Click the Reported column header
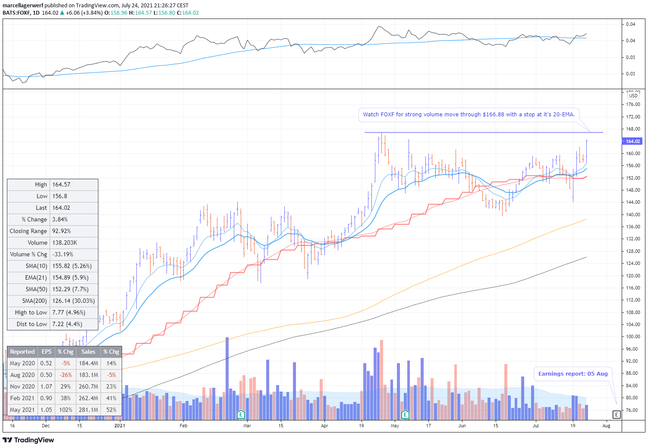This screenshot has width=648, height=448. pyautogui.click(x=22, y=352)
